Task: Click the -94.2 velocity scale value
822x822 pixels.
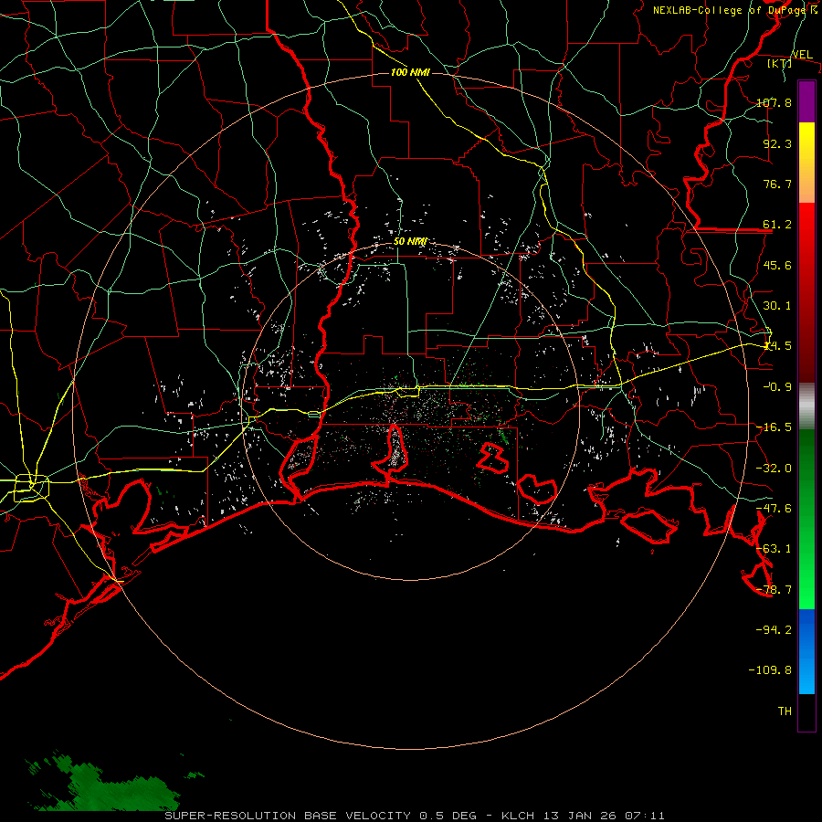Action: click(774, 630)
